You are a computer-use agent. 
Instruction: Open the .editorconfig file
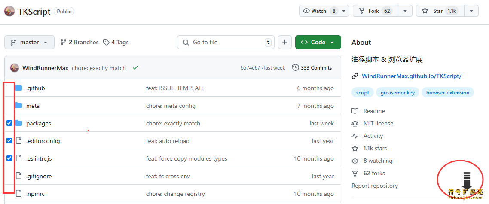click(x=43, y=141)
